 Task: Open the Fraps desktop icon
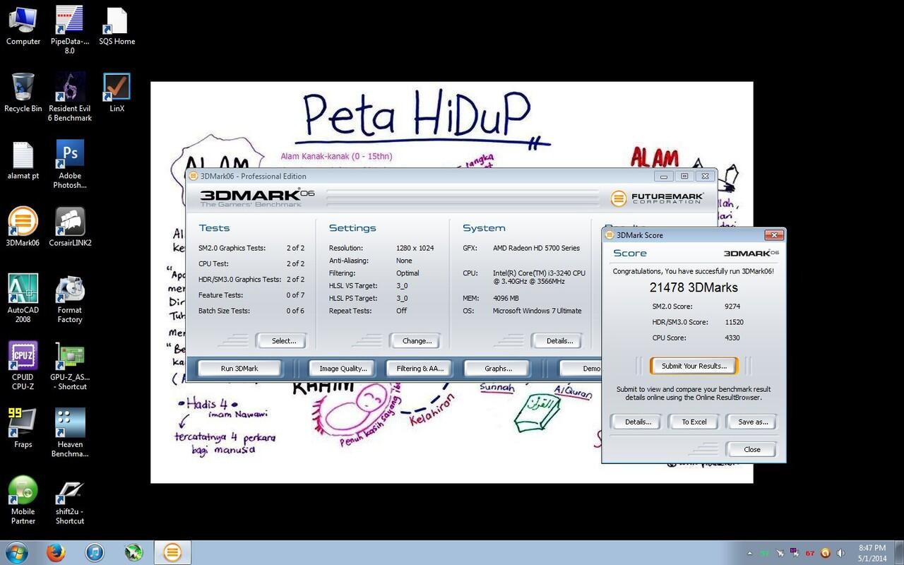click(23, 428)
